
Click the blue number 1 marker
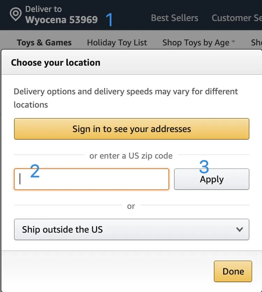[109, 20]
